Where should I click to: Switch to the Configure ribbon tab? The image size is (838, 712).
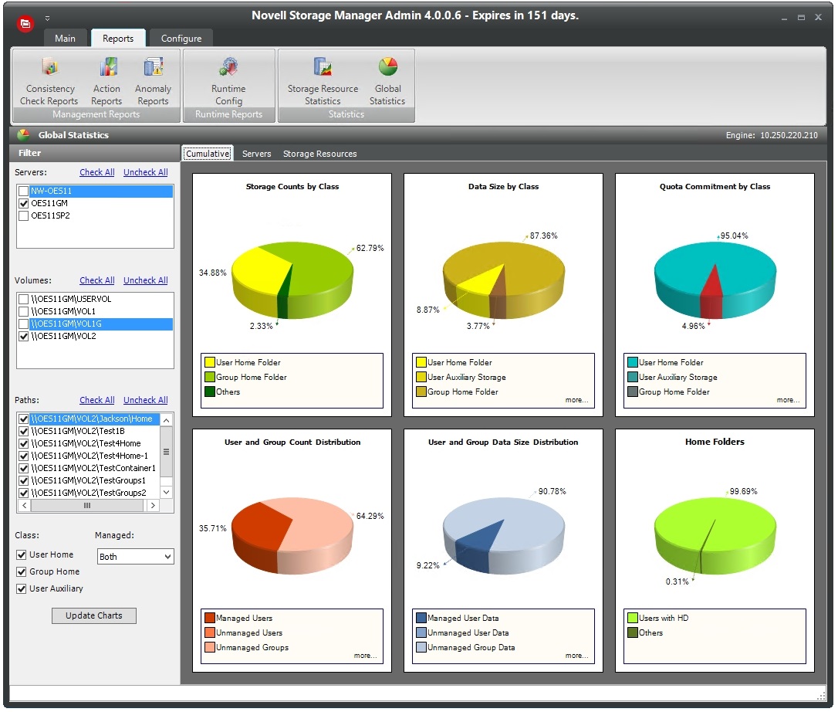point(181,39)
